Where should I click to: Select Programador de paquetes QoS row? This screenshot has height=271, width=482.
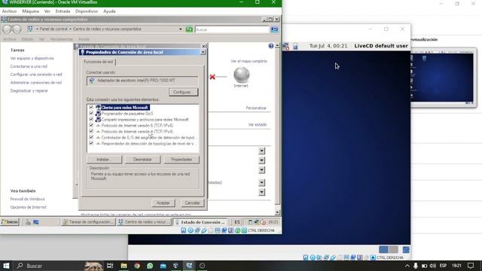pos(127,114)
